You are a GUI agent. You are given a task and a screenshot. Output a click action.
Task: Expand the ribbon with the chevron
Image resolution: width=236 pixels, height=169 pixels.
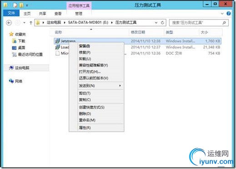[222, 14]
